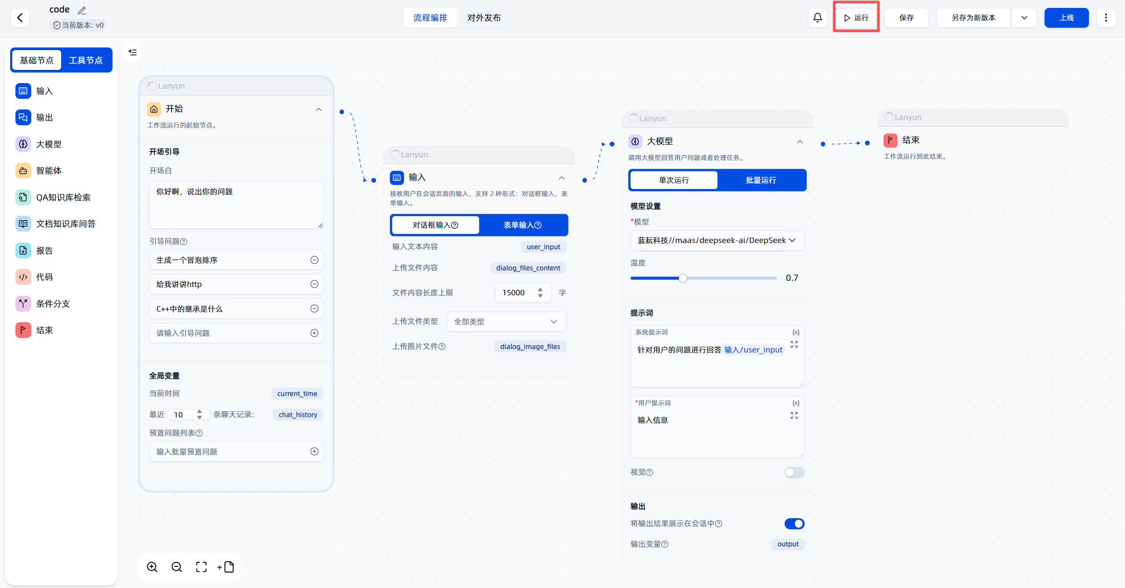Click the 温度 slider handle
This screenshot has height=588, width=1125.
[683, 278]
